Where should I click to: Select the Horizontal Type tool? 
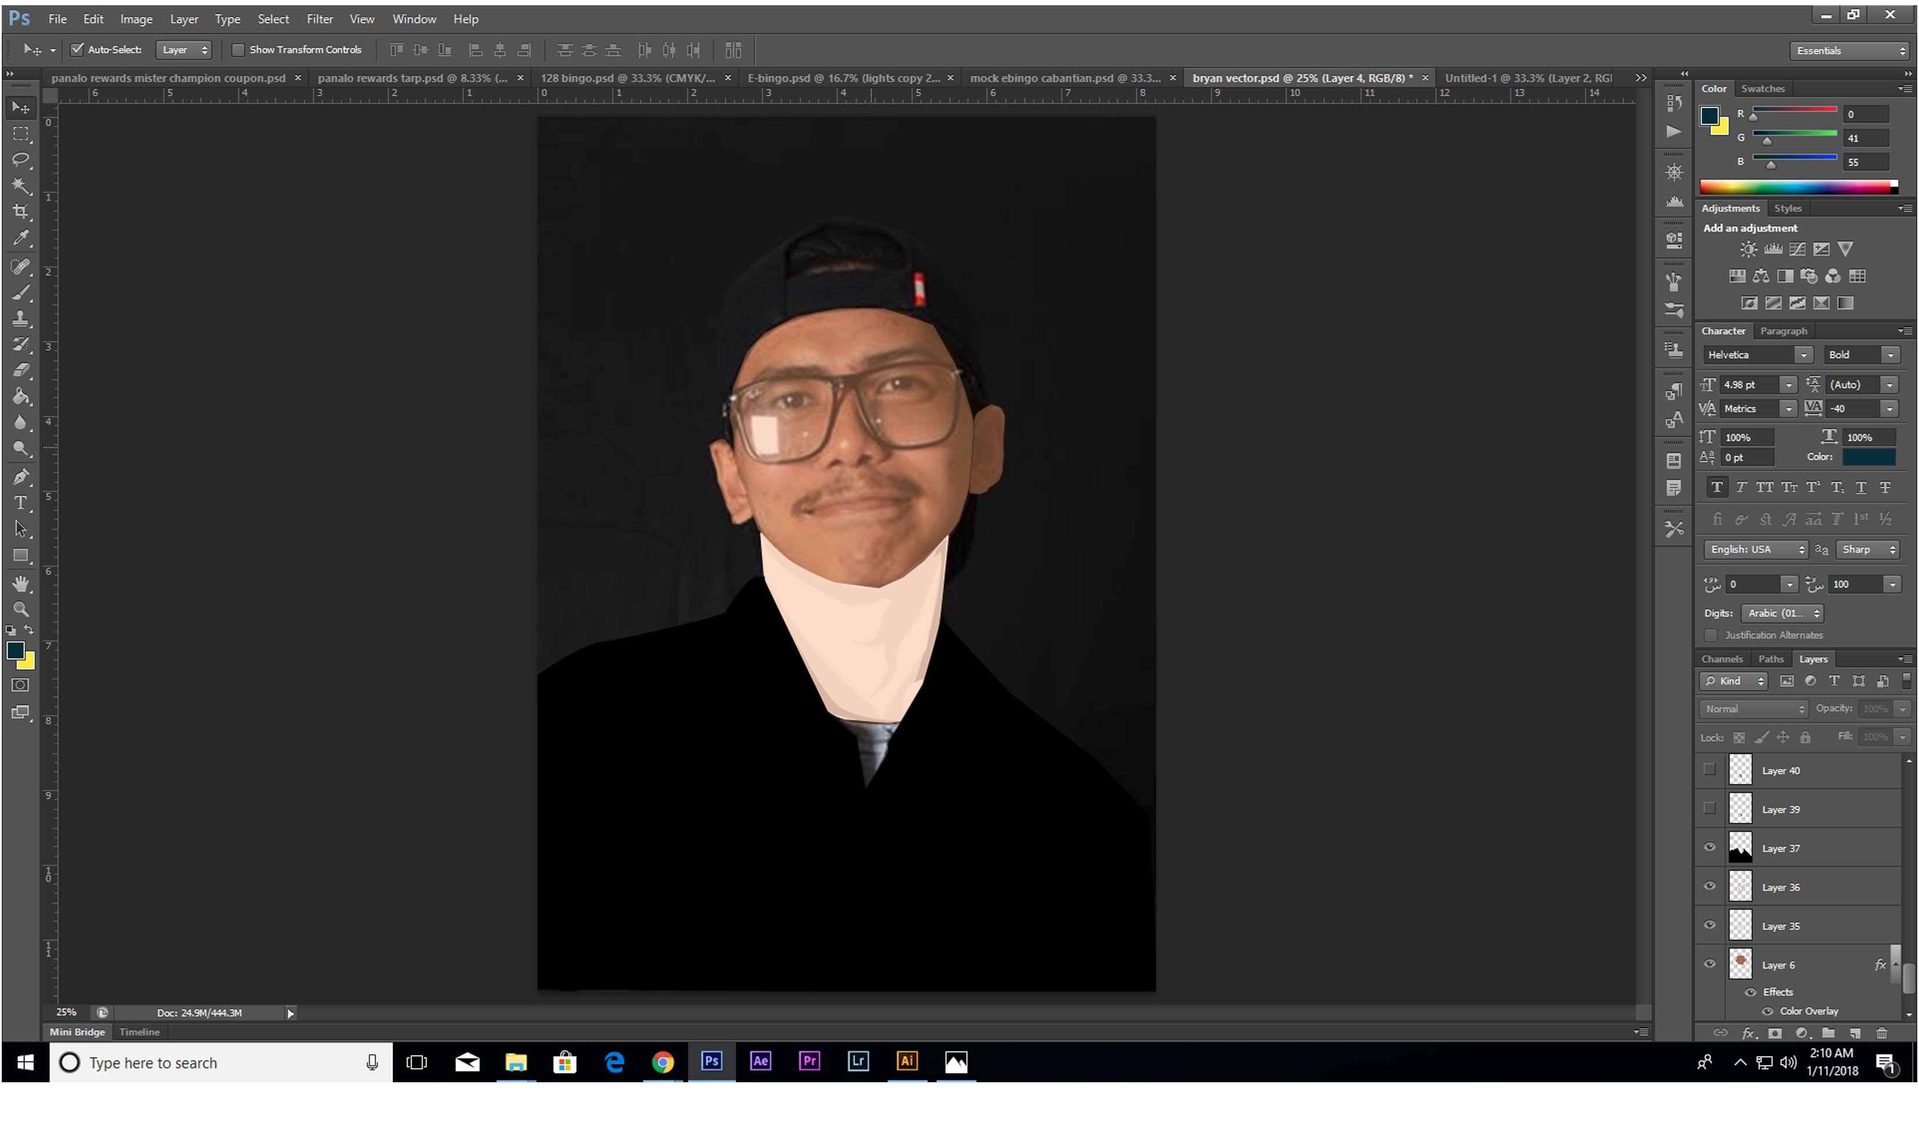(x=20, y=503)
